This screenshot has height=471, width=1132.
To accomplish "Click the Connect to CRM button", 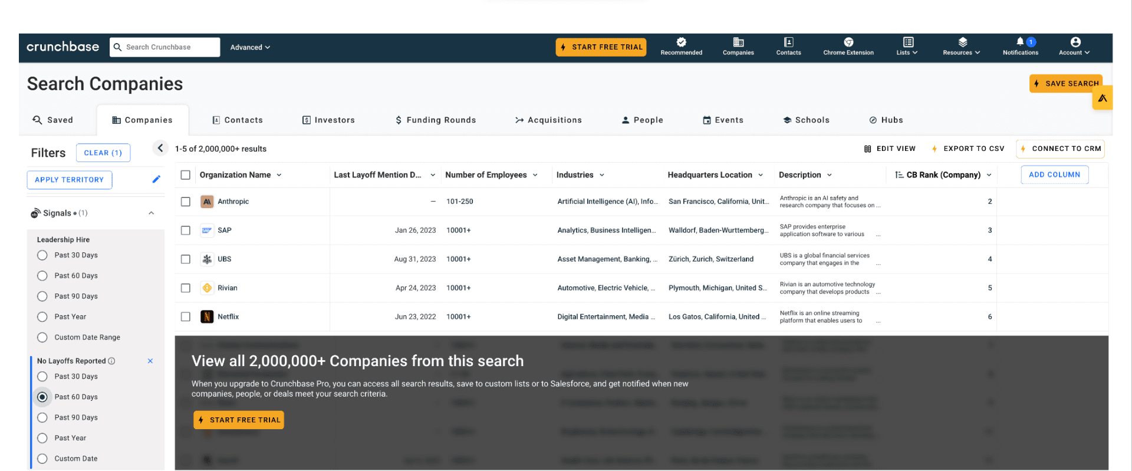I will (1060, 149).
